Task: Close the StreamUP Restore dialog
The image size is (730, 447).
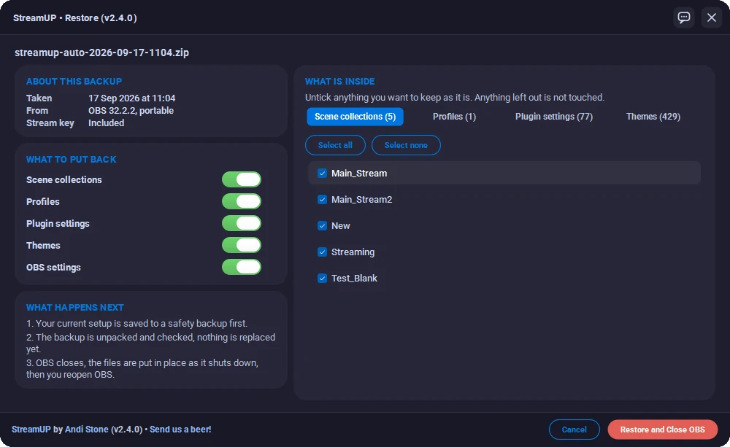Action: click(711, 18)
